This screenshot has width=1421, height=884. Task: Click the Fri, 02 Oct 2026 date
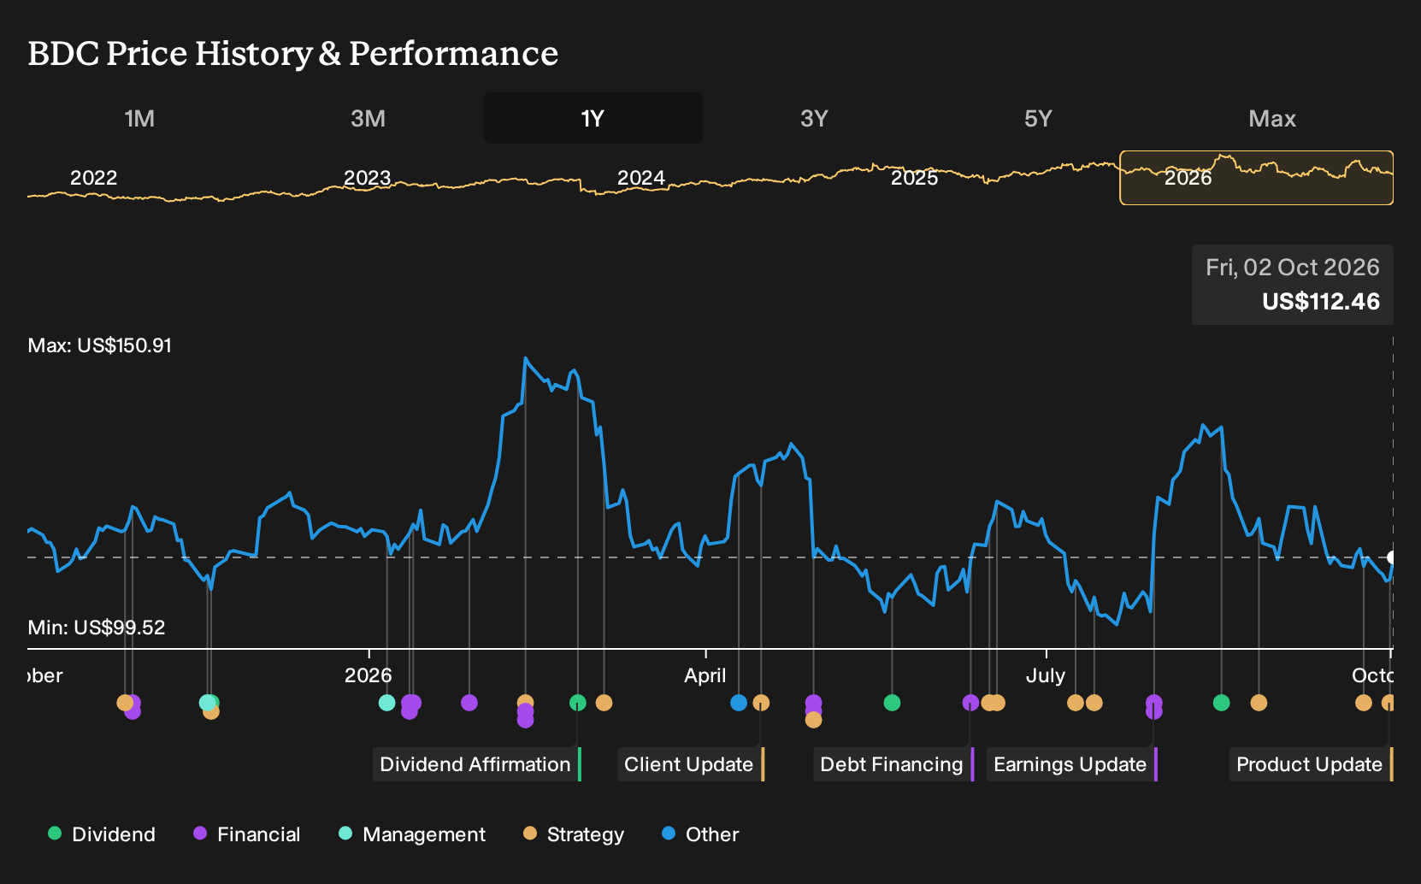point(1293,268)
